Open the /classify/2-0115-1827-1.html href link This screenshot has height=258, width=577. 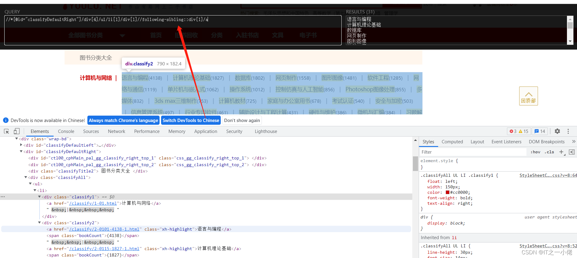coord(104,249)
